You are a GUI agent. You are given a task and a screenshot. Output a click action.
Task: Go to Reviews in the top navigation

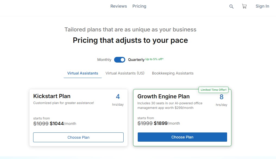coord(118,6)
